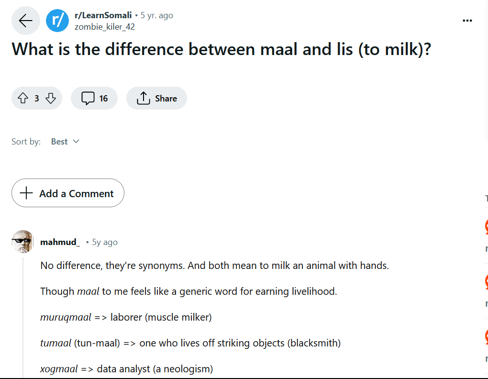Expand the Sort by Best dropdown
The height and width of the screenshot is (379, 488).
pyautogui.click(x=65, y=142)
